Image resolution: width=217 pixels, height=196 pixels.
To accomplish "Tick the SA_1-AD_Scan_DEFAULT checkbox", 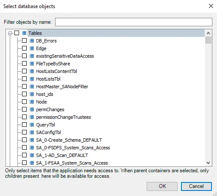I will 24,155.
